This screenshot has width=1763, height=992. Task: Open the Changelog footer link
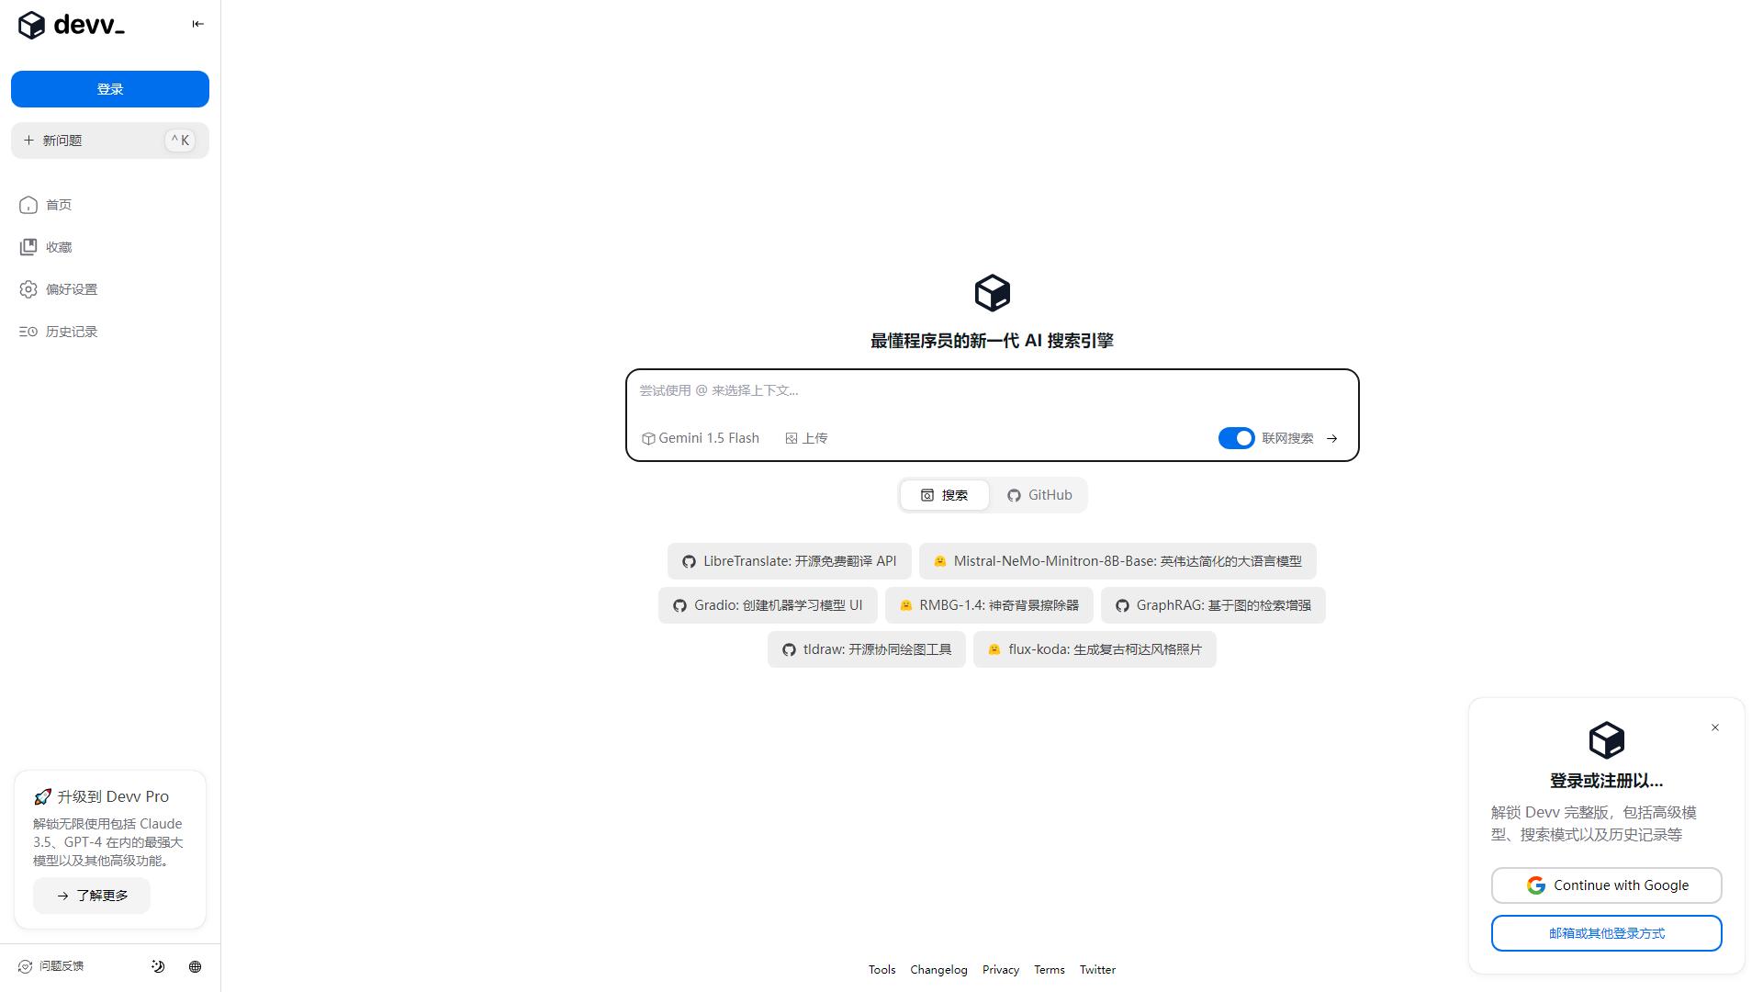click(938, 969)
